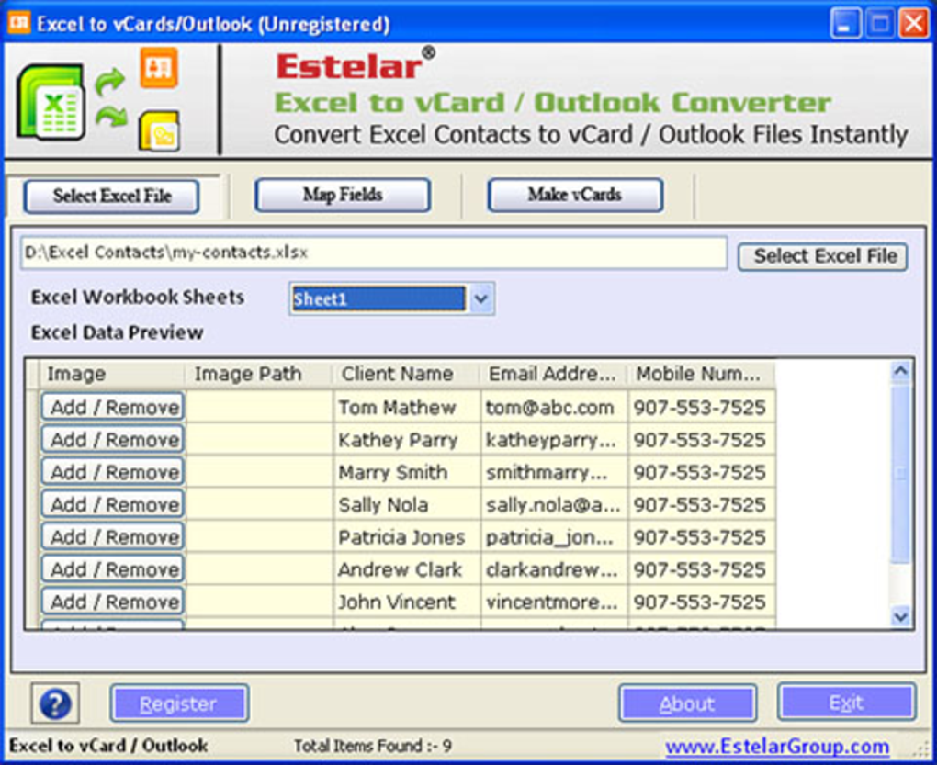Switch to the Map Fields tab
The image size is (937, 765).
click(343, 196)
